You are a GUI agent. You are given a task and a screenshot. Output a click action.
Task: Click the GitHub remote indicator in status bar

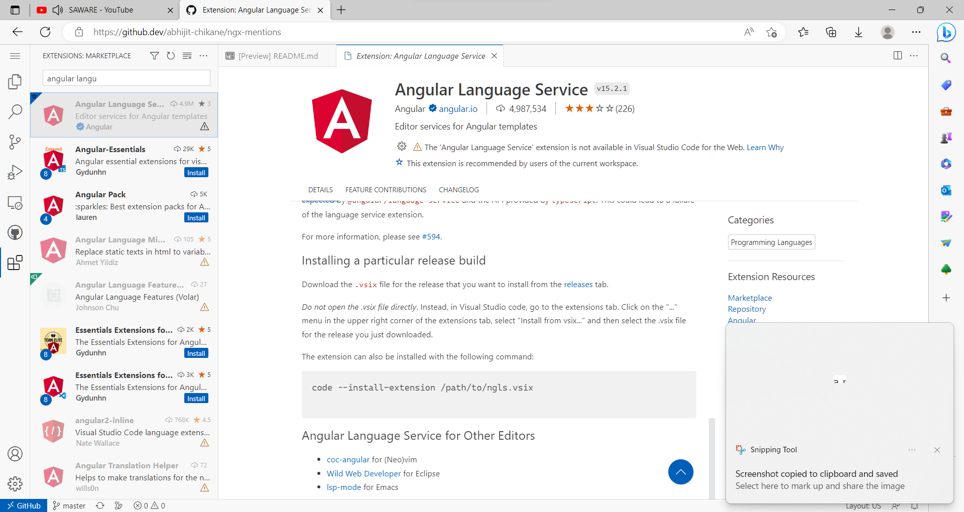24,505
